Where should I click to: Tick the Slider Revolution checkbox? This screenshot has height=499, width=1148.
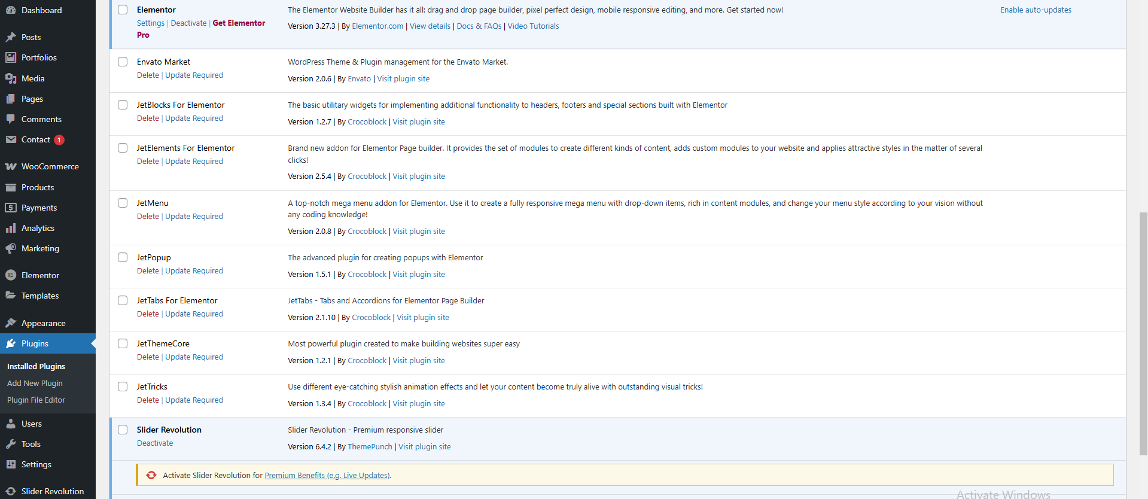[x=123, y=430]
